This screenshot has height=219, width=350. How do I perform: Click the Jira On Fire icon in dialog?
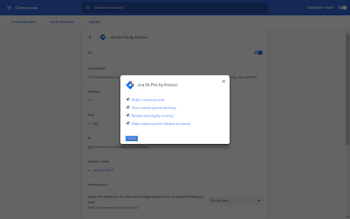pyautogui.click(x=130, y=85)
